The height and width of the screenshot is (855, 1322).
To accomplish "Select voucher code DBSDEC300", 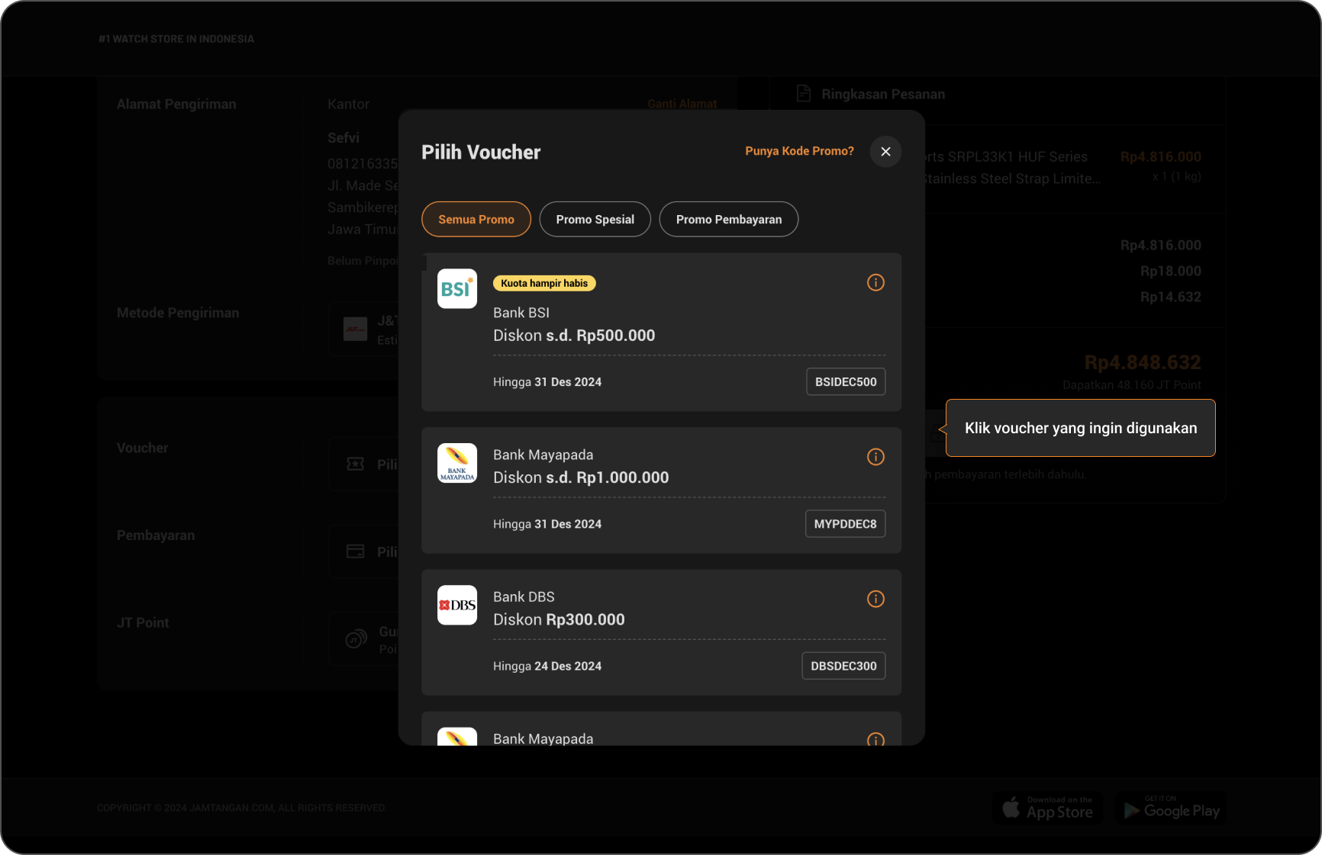I will 843,666.
